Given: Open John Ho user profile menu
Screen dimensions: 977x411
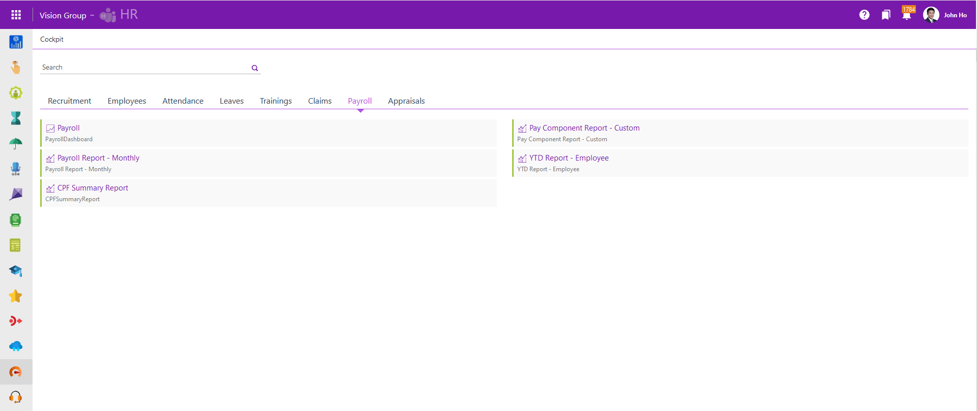Looking at the screenshot, I should 945,15.
